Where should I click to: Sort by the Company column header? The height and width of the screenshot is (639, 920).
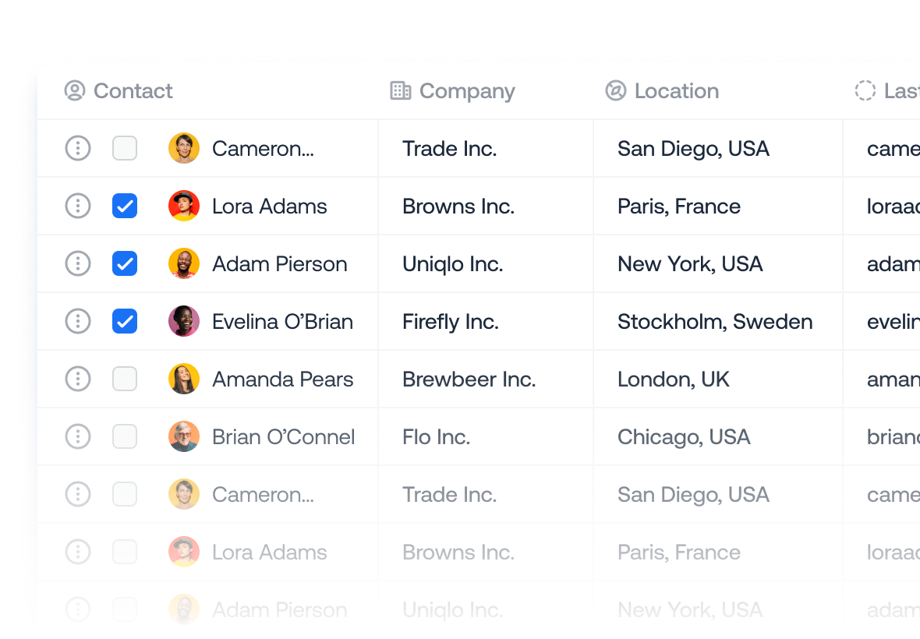point(467,91)
